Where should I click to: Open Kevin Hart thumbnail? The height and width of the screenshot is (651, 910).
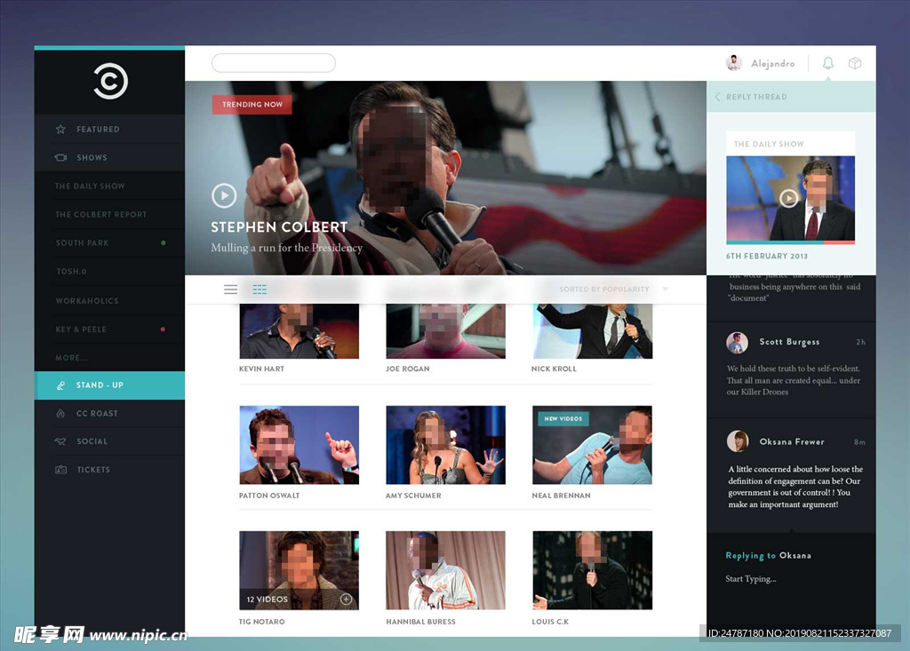(299, 330)
